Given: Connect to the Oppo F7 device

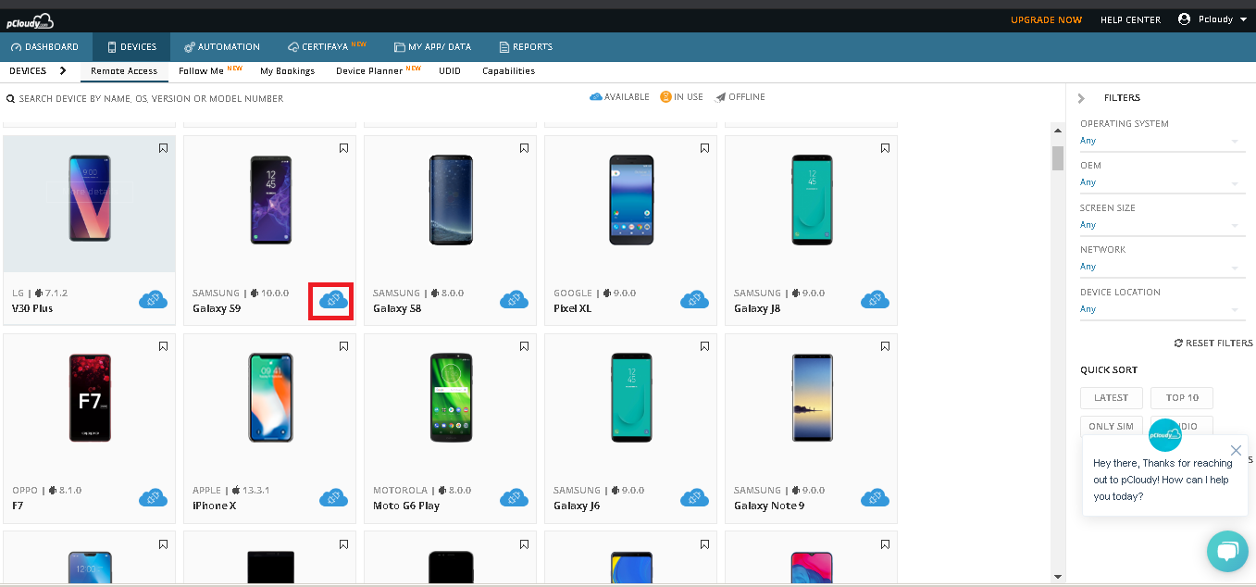Looking at the screenshot, I should [153, 497].
